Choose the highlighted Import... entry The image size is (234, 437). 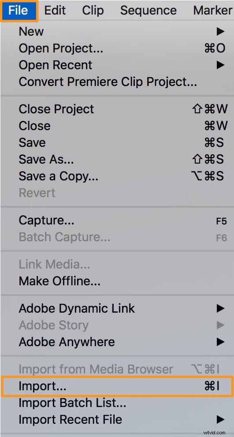pos(117,386)
